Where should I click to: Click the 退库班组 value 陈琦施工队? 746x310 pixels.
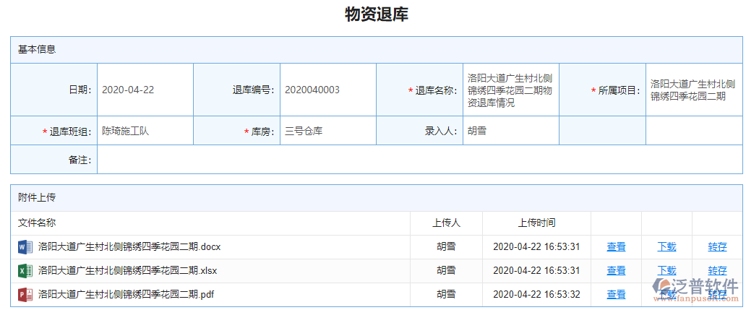click(126, 132)
